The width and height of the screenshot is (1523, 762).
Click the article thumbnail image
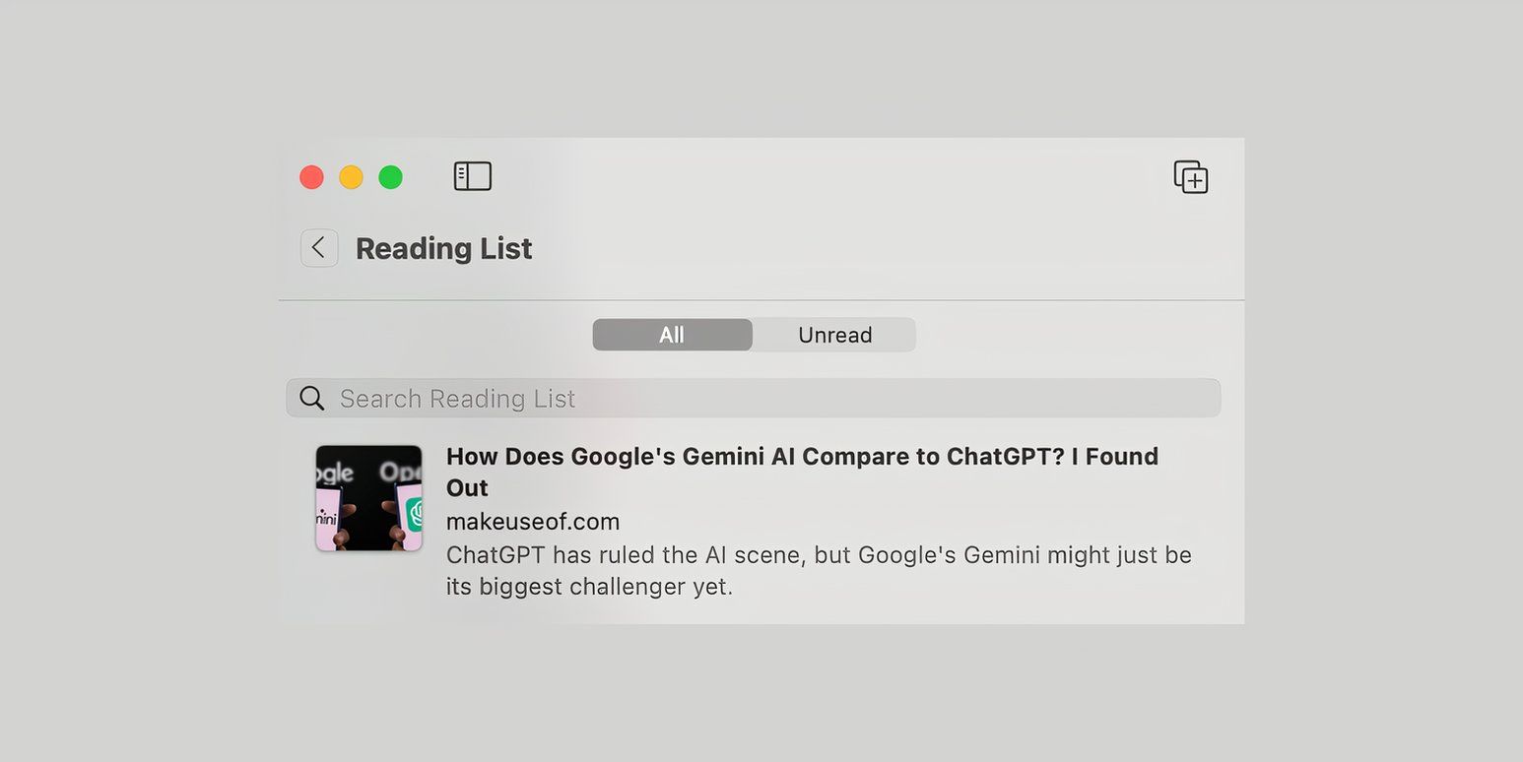point(368,498)
